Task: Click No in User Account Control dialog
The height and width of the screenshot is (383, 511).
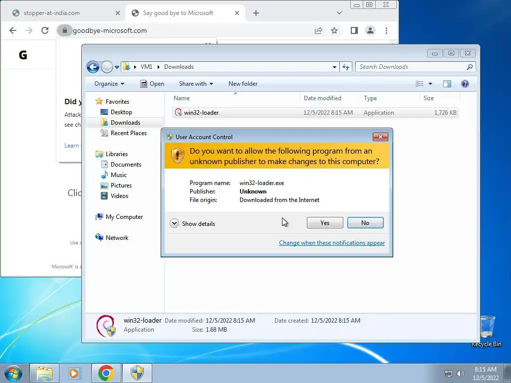Action: [x=365, y=223]
